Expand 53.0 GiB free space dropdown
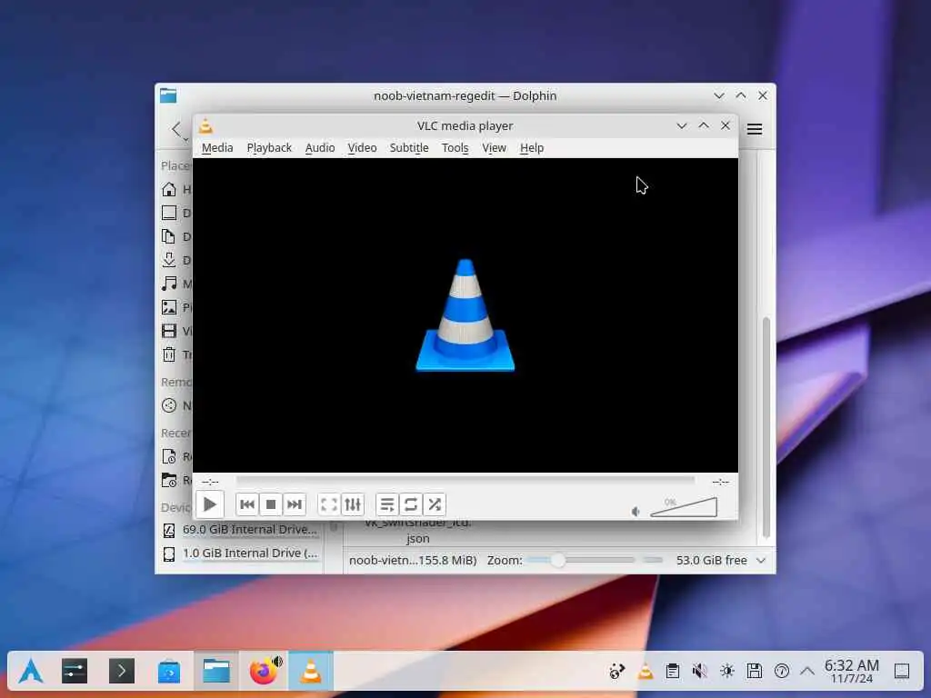The width and height of the screenshot is (931, 698). 761,560
